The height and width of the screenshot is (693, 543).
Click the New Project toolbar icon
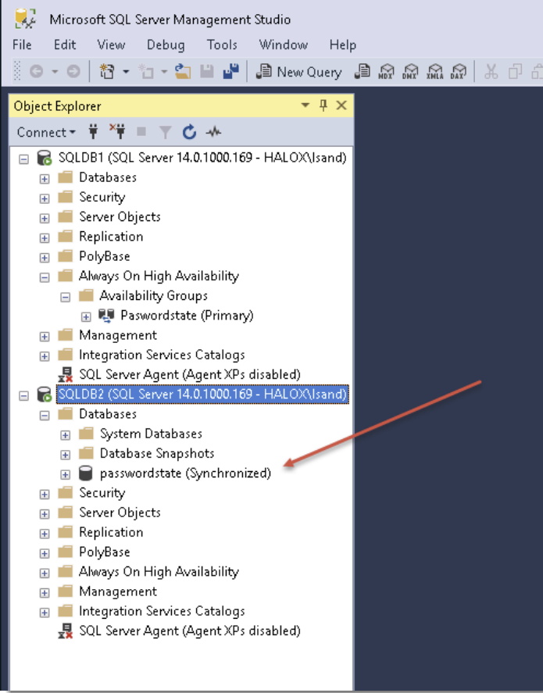[107, 72]
